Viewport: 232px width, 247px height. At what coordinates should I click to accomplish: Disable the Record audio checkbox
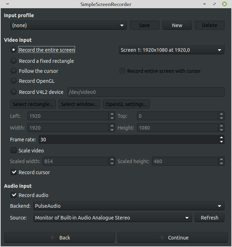[14, 195]
